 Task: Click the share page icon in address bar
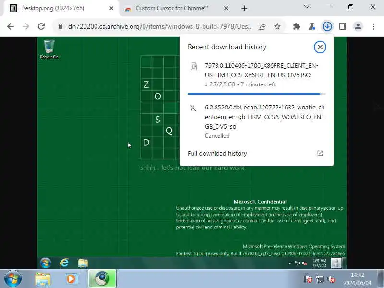(x=262, y=26)
